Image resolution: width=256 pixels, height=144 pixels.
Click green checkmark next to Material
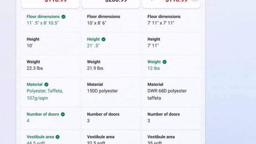click(x=46, y=84)
